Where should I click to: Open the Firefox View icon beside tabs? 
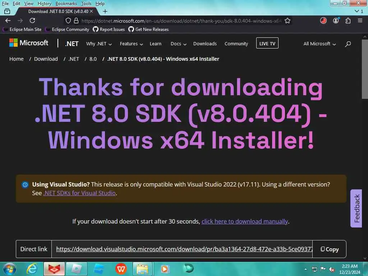7,11
